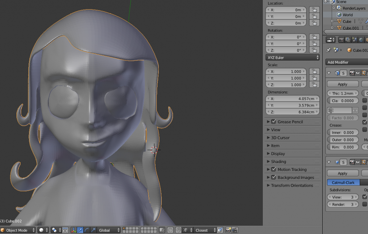Open World properties globe tab
This screenshot has height=234, width=368.
point(361,40)
